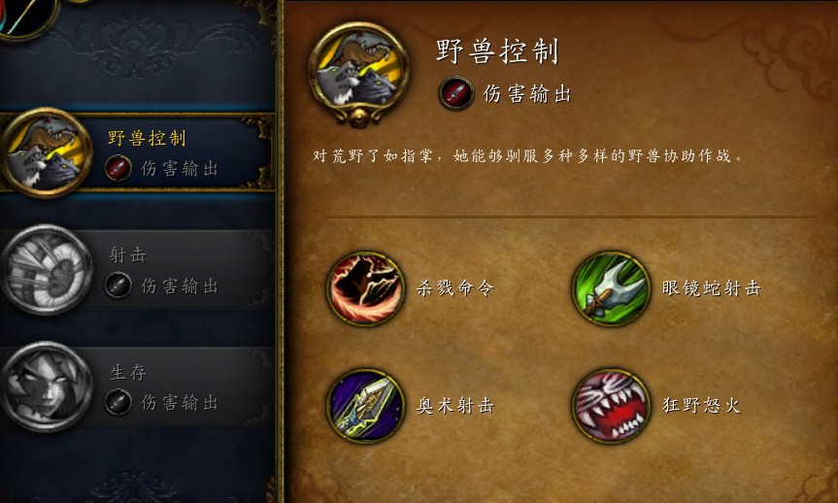Switch to the 射击 specialization tab
The height and width of the screenshot is (503, 838).
[137, 270]
